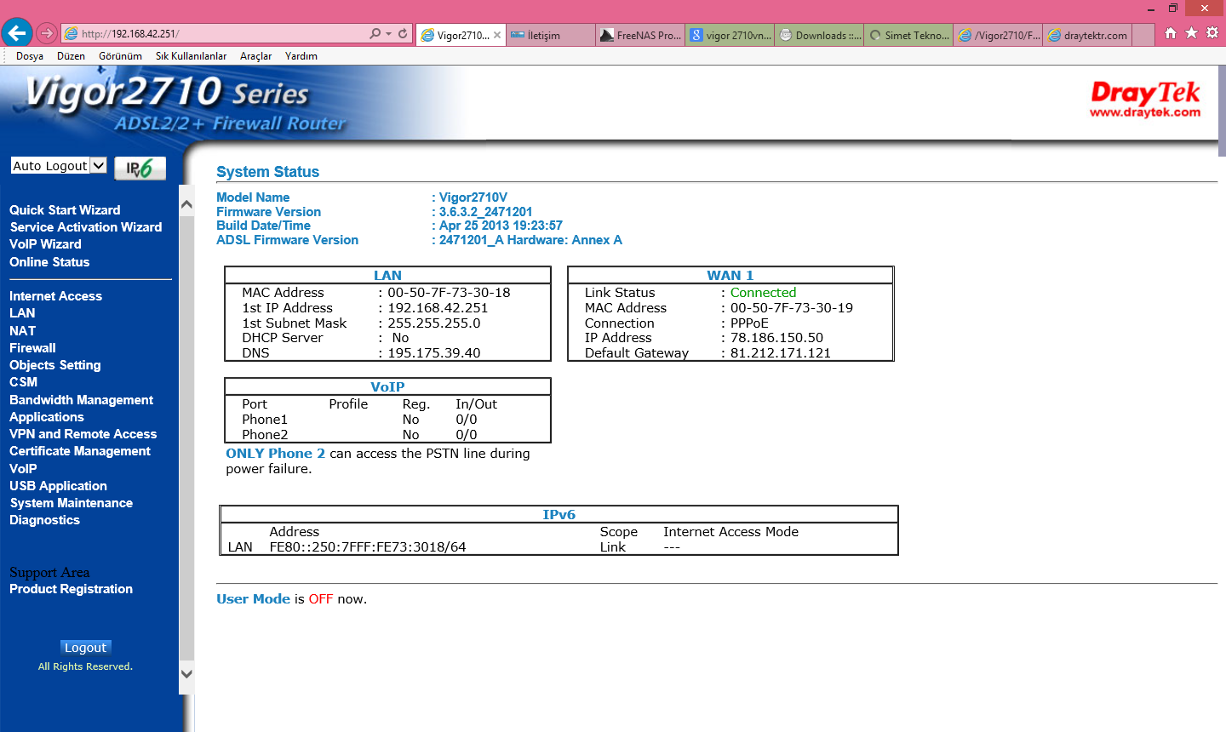Click the refresh icon in address bar
The width and height of the screenshot is (1226, 732).
(403, 34)
